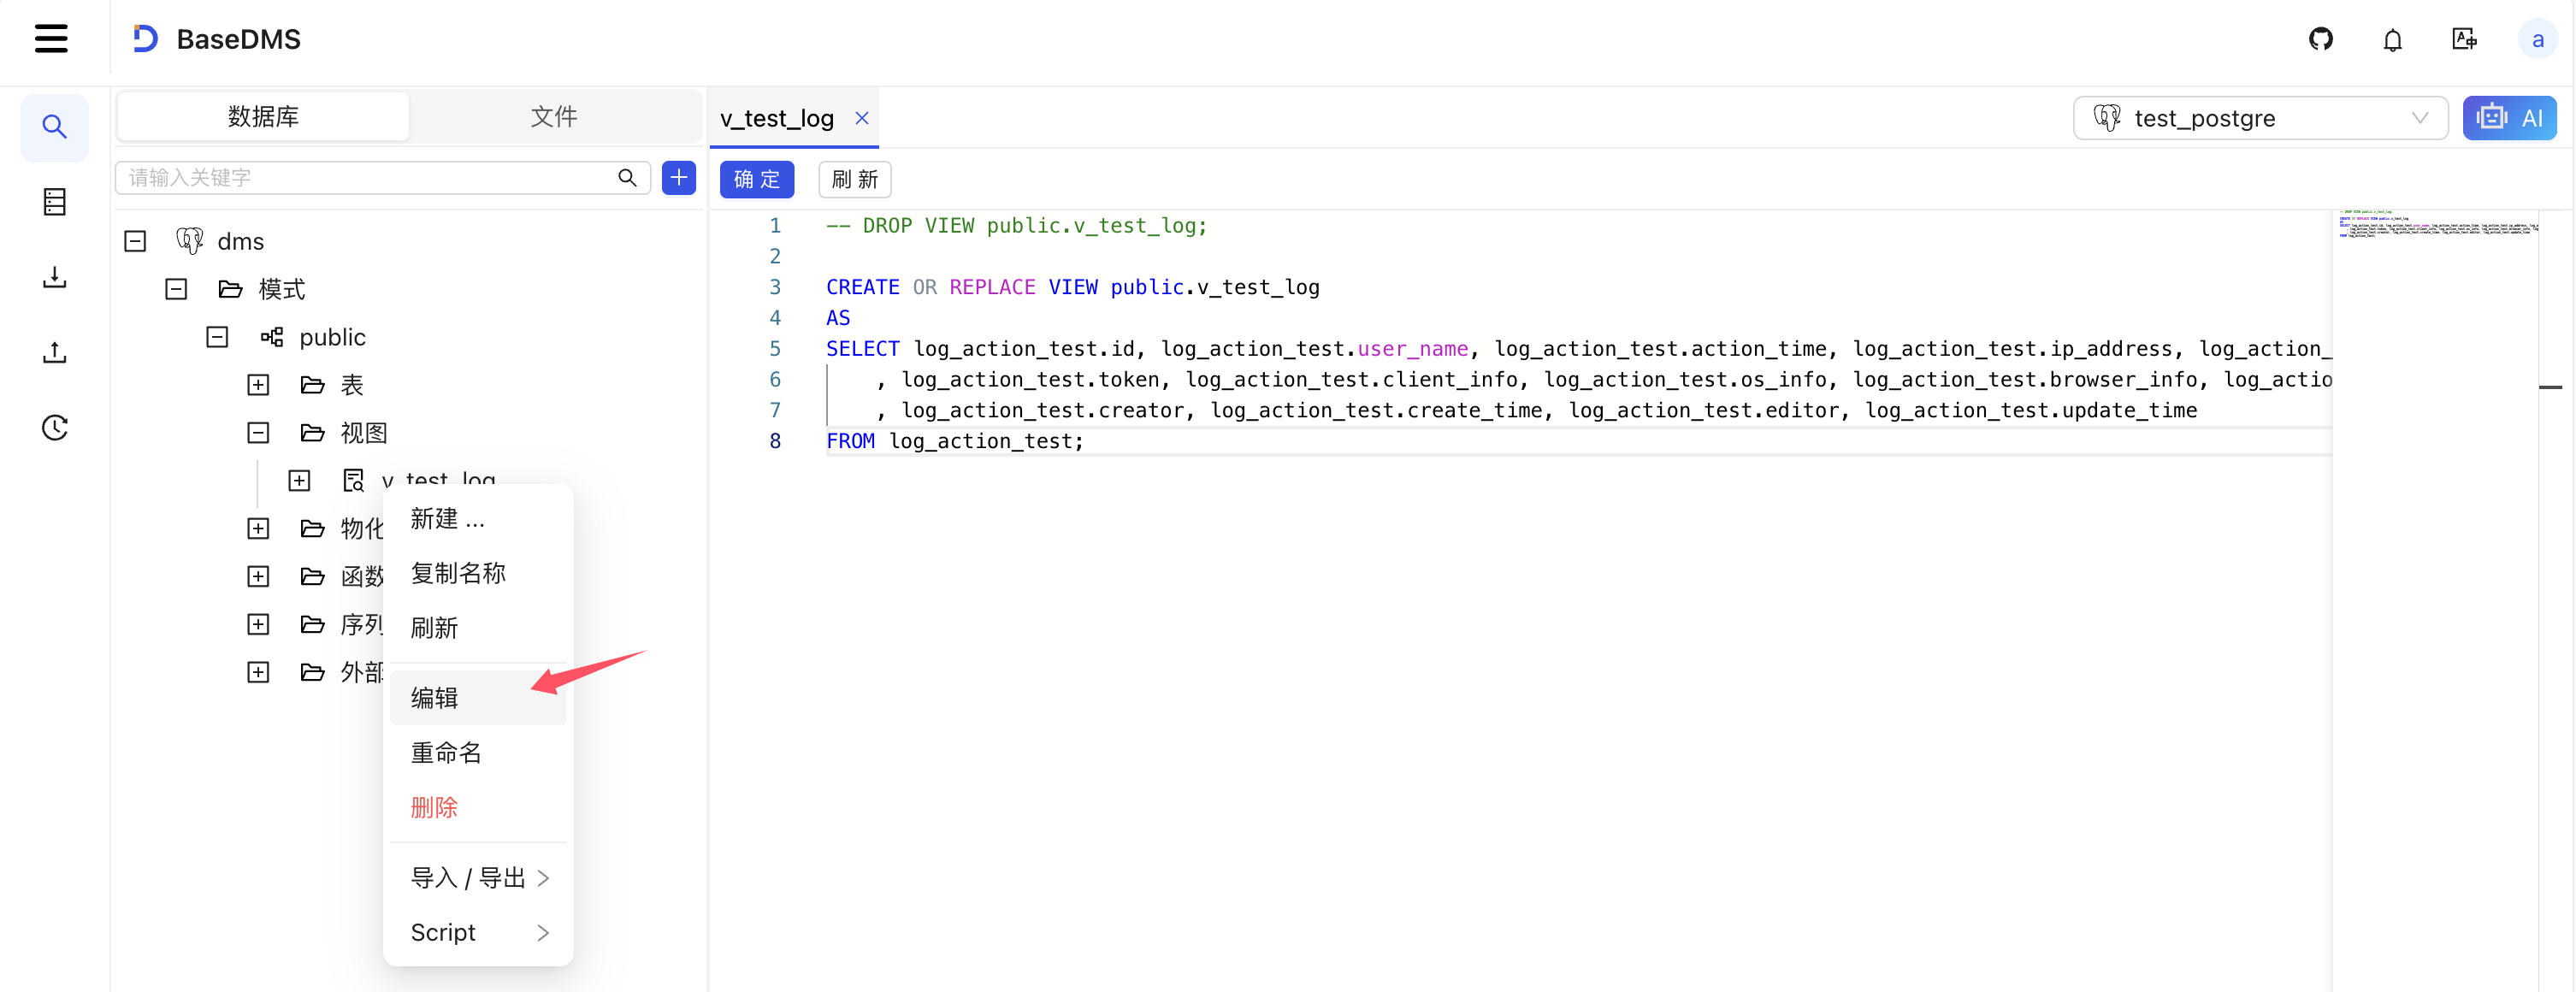
Task: Collapse the public schema node
Action: tap(217, 337)
